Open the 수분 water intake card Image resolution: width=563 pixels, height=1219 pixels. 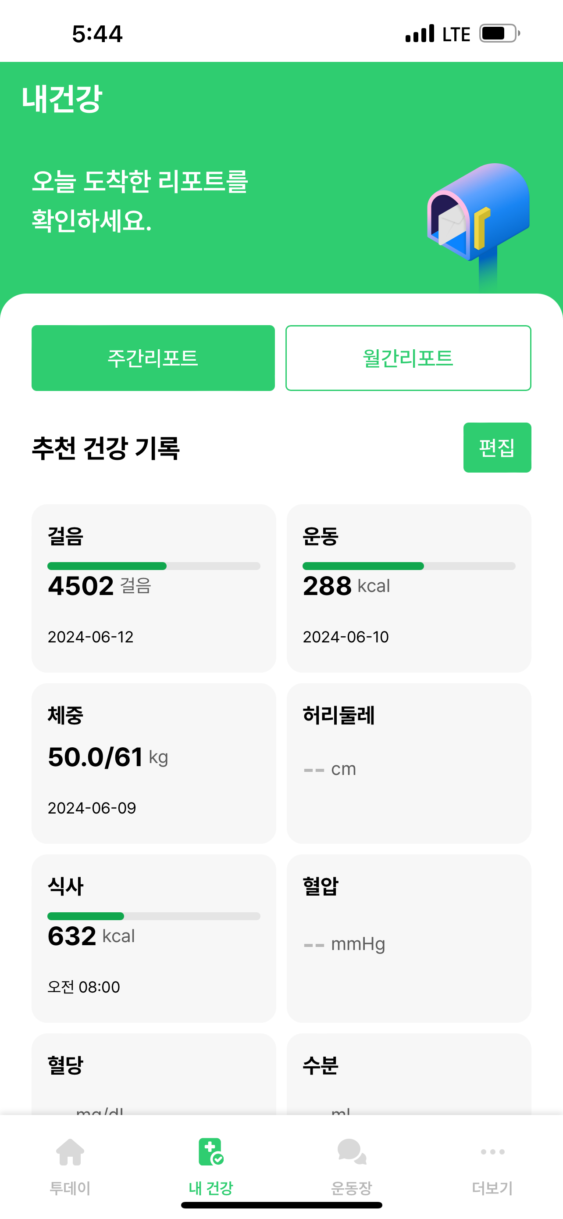click(409, 1074)
